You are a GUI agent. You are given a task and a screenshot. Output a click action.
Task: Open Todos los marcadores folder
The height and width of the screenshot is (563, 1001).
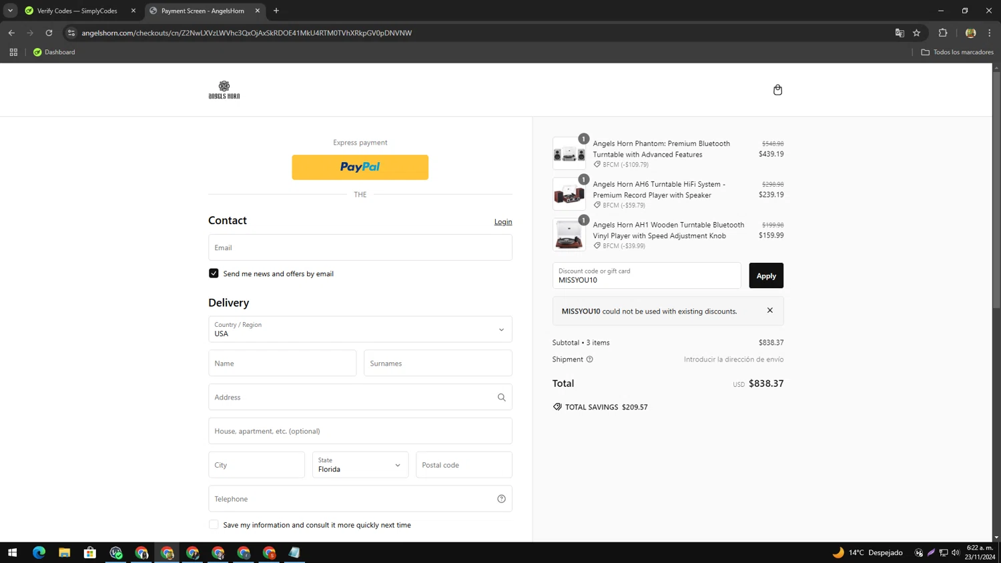tap(957, 52)
